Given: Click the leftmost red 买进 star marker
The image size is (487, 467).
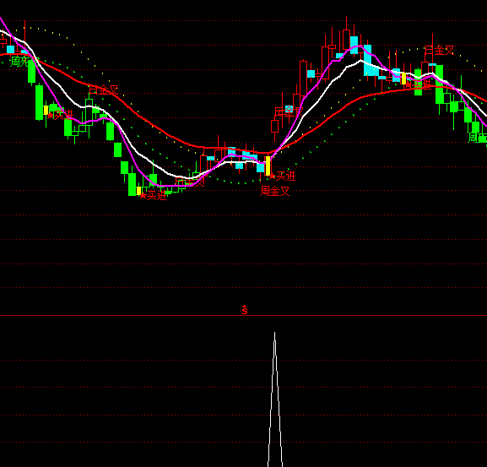Looking at the screenshot, I should [51, 116].
